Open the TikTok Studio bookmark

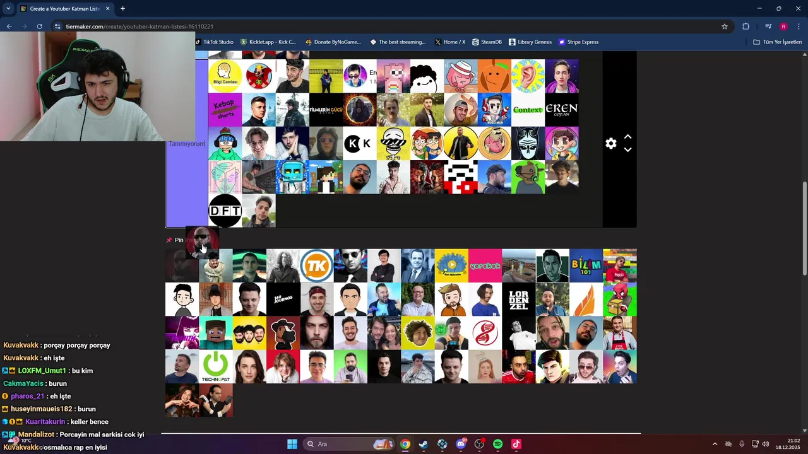click(x=215, y=42)
